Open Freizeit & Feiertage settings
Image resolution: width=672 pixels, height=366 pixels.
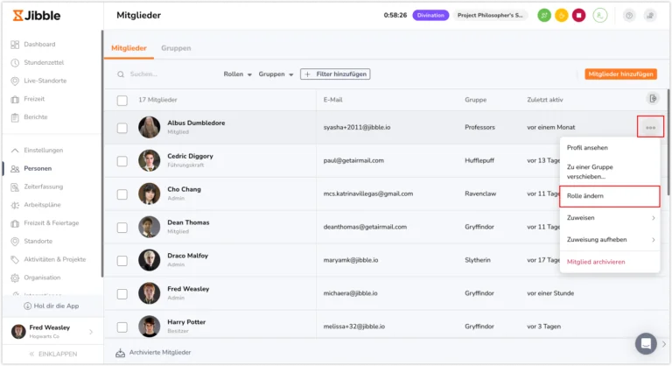(45, 223)
